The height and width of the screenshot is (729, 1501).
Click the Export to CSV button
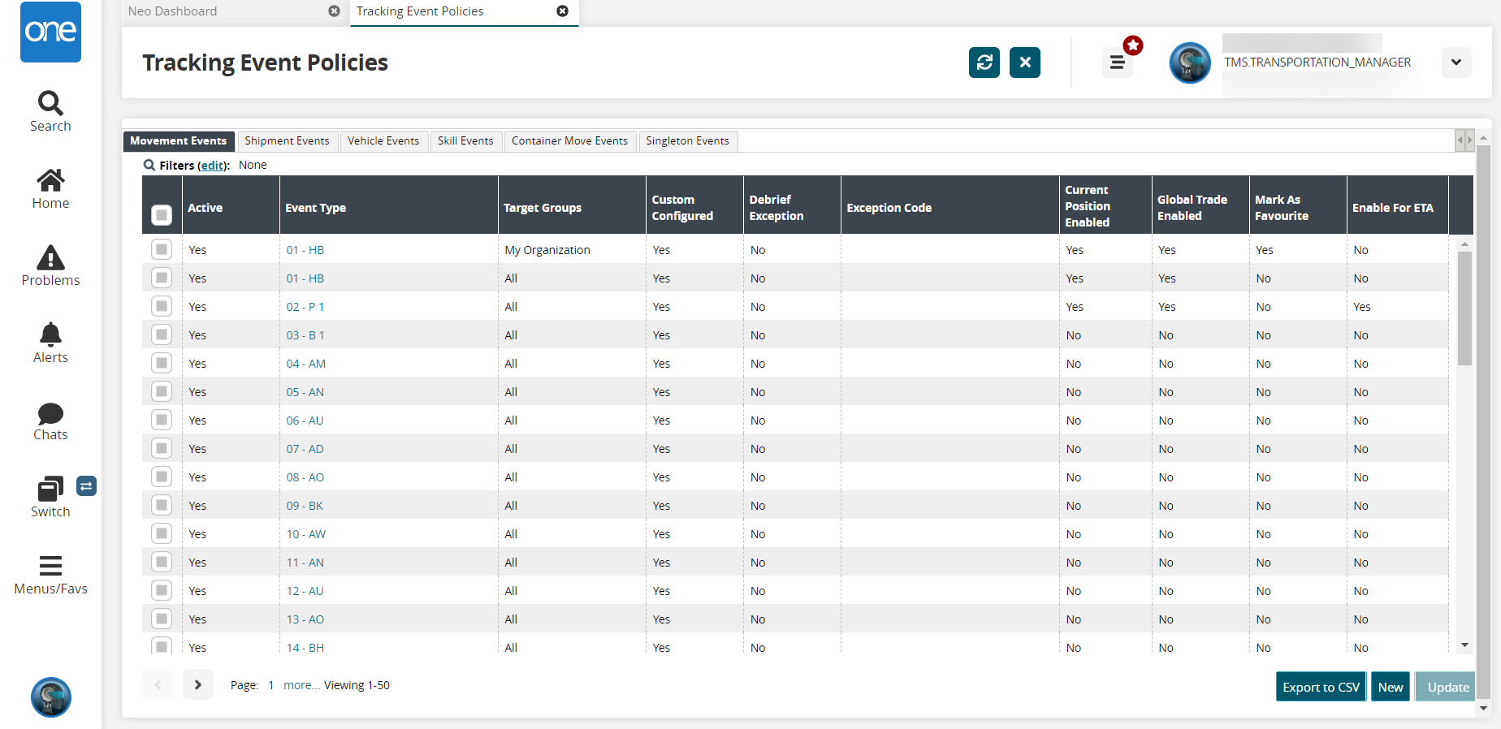click(x=1320, y=687)
